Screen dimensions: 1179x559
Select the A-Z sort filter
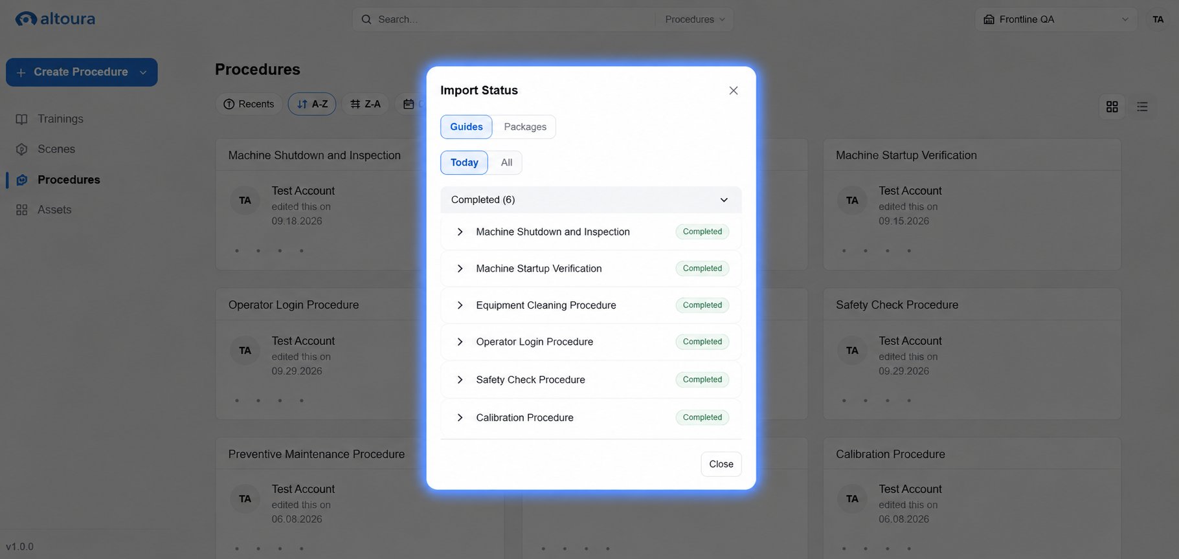click(312, 104)
